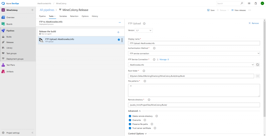Screen dimensions: 266x136
Task: Remove the FTP Upload task
Action: click(254, 23)
